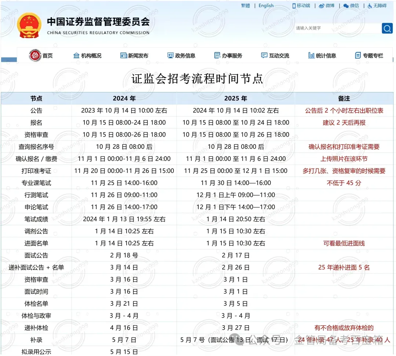Viewport: 396px width, 356px height.
Task: Click the Weibo icon
Action: (x=322, y=6)
